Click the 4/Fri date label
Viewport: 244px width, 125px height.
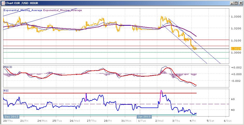(192, 120)
